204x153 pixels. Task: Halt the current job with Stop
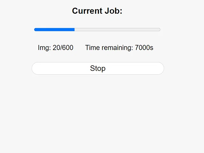click(98, 68)
